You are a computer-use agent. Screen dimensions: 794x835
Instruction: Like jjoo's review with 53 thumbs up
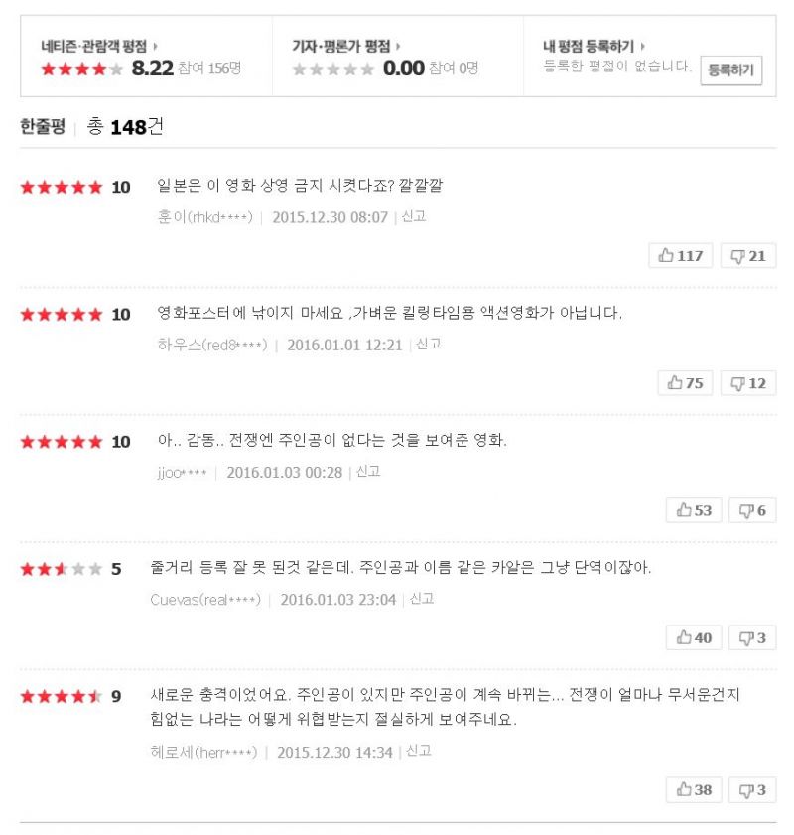[694, 510]
